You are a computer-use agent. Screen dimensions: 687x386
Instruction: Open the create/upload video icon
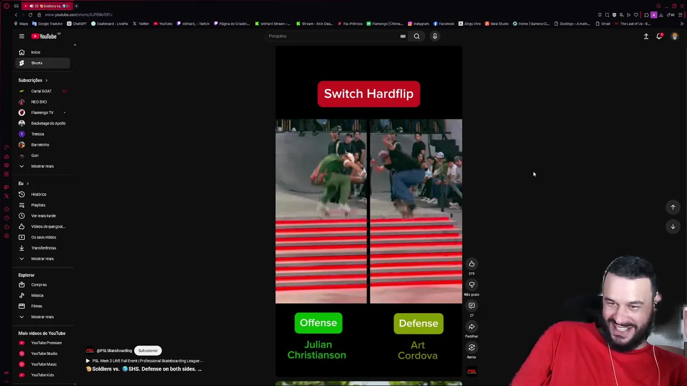point(646,36)
